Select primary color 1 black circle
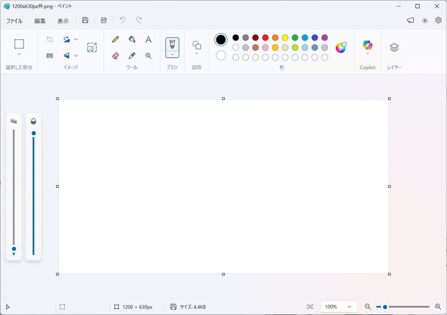The image size is (447, 315). click(221, 40)
